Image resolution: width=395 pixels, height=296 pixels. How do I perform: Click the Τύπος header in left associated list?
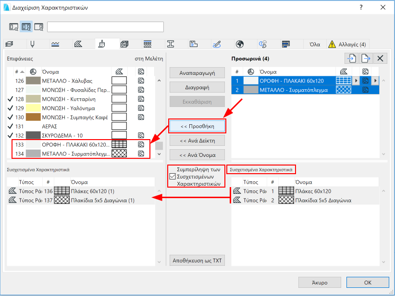pyautogui.click(x=26, y=182)
